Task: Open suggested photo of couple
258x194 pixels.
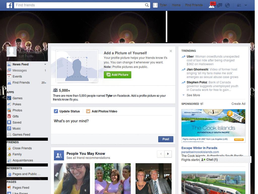Action: click(153, 179)
